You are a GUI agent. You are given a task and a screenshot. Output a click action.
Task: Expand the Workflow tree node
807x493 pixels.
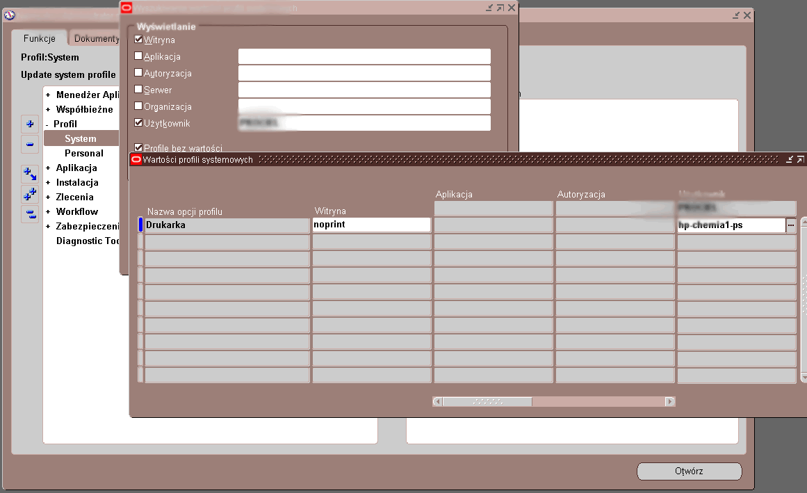48,212
